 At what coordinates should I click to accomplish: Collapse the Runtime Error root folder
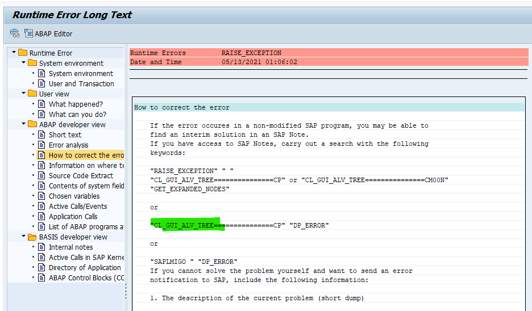pyautogui.click(x=14, y=53)
